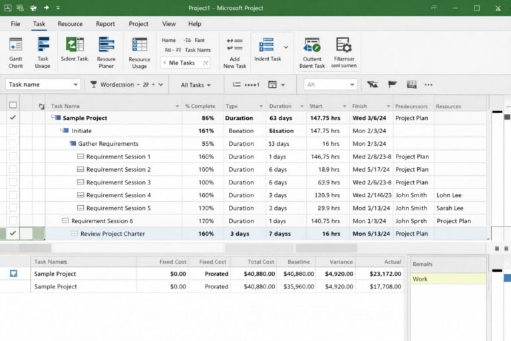Click the task icon of Requirement Session 1
511x341 pixels.
[x=80, y=157]
